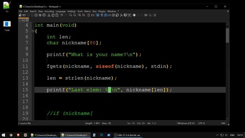Click the 1.c desktop file icon
Image resolution: width=245 pixels, height=138 pixels.
(x=7, y=7)
